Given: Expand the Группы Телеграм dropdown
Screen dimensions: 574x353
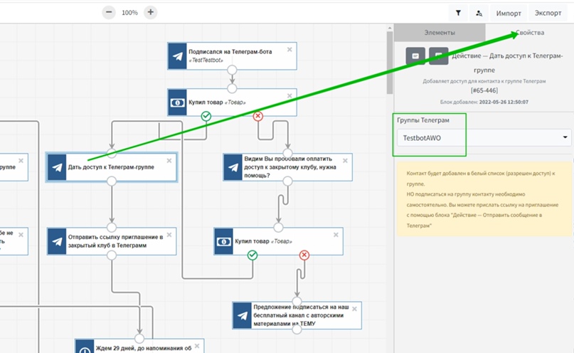Looking at the screenshot, I should 484,137.
